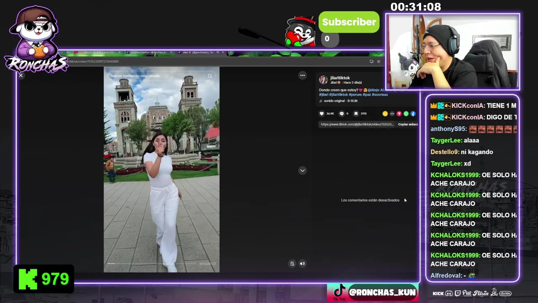Click TaygerLee's chat message 'xd'

[467, 164]
